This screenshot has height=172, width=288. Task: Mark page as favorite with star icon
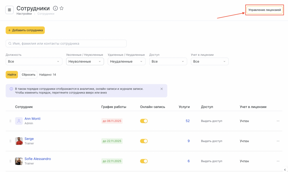(62, 8)
